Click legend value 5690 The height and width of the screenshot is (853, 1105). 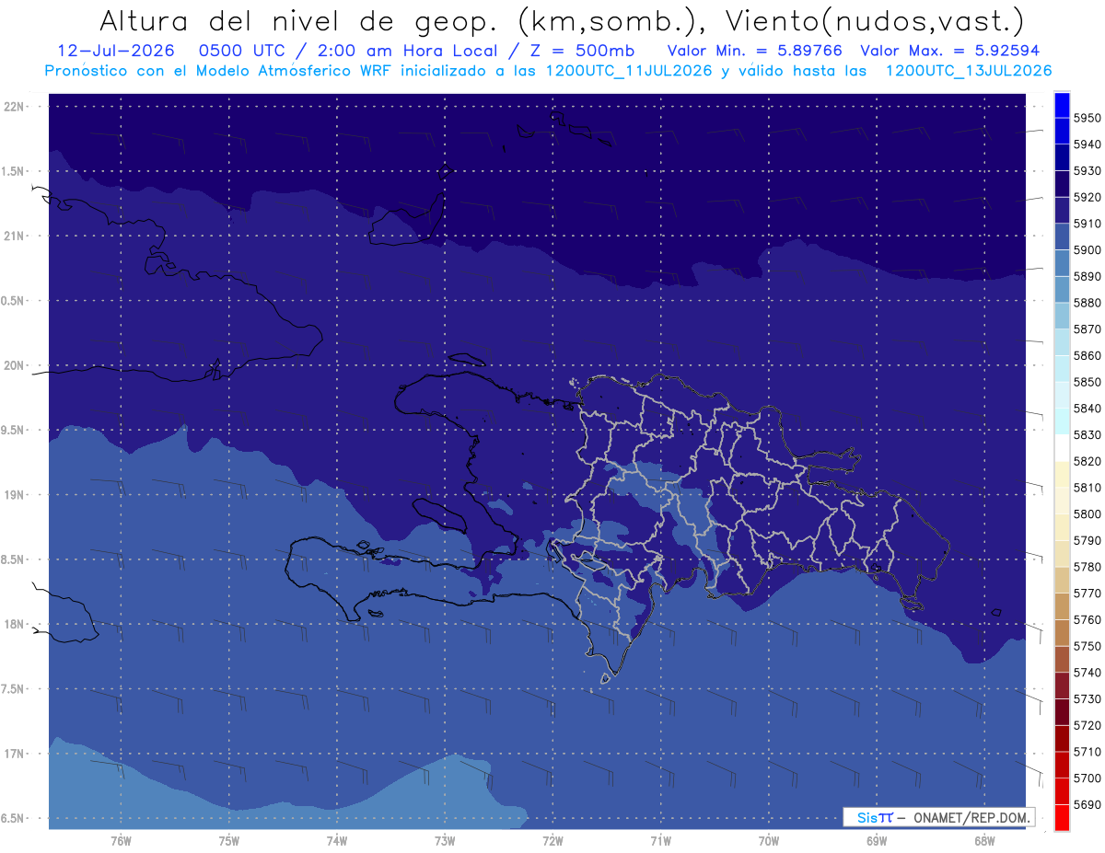[x=1087, y=804]
